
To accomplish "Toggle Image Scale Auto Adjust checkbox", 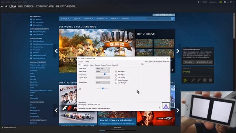I will tap(116, 71).
